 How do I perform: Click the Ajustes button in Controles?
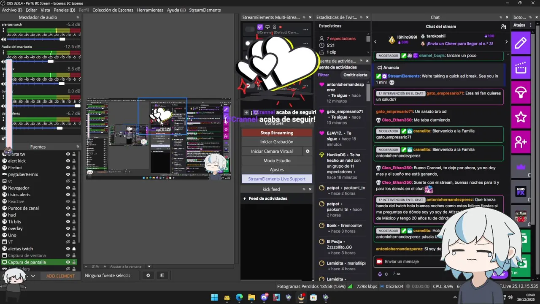(x=277, y=170)
